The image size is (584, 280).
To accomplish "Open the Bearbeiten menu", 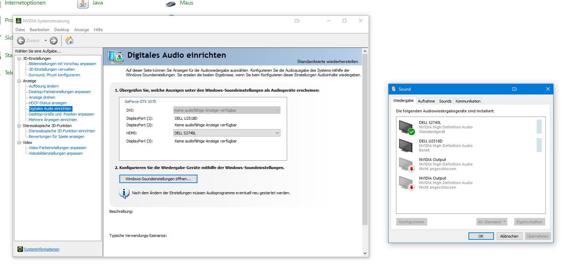I will click(40, 30).
